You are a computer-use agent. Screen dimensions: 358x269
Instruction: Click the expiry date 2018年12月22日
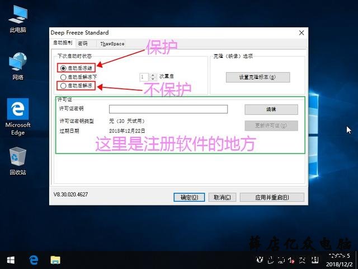pyautogui.click(x=127, y=131)
